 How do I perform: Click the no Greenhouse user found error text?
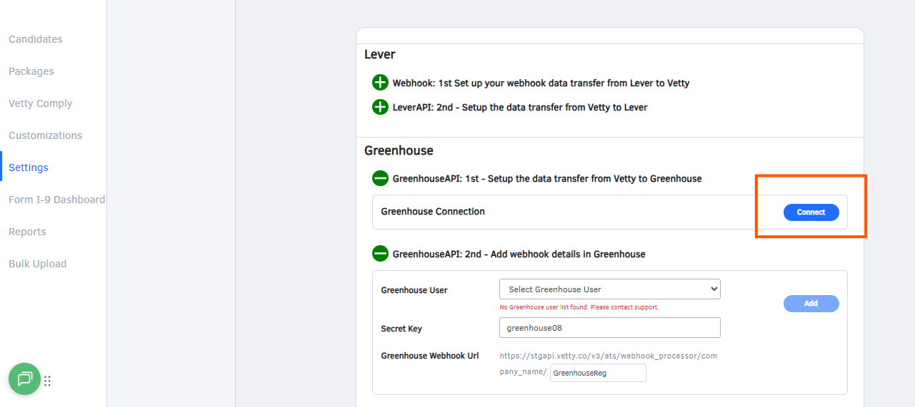click(579, 307)
